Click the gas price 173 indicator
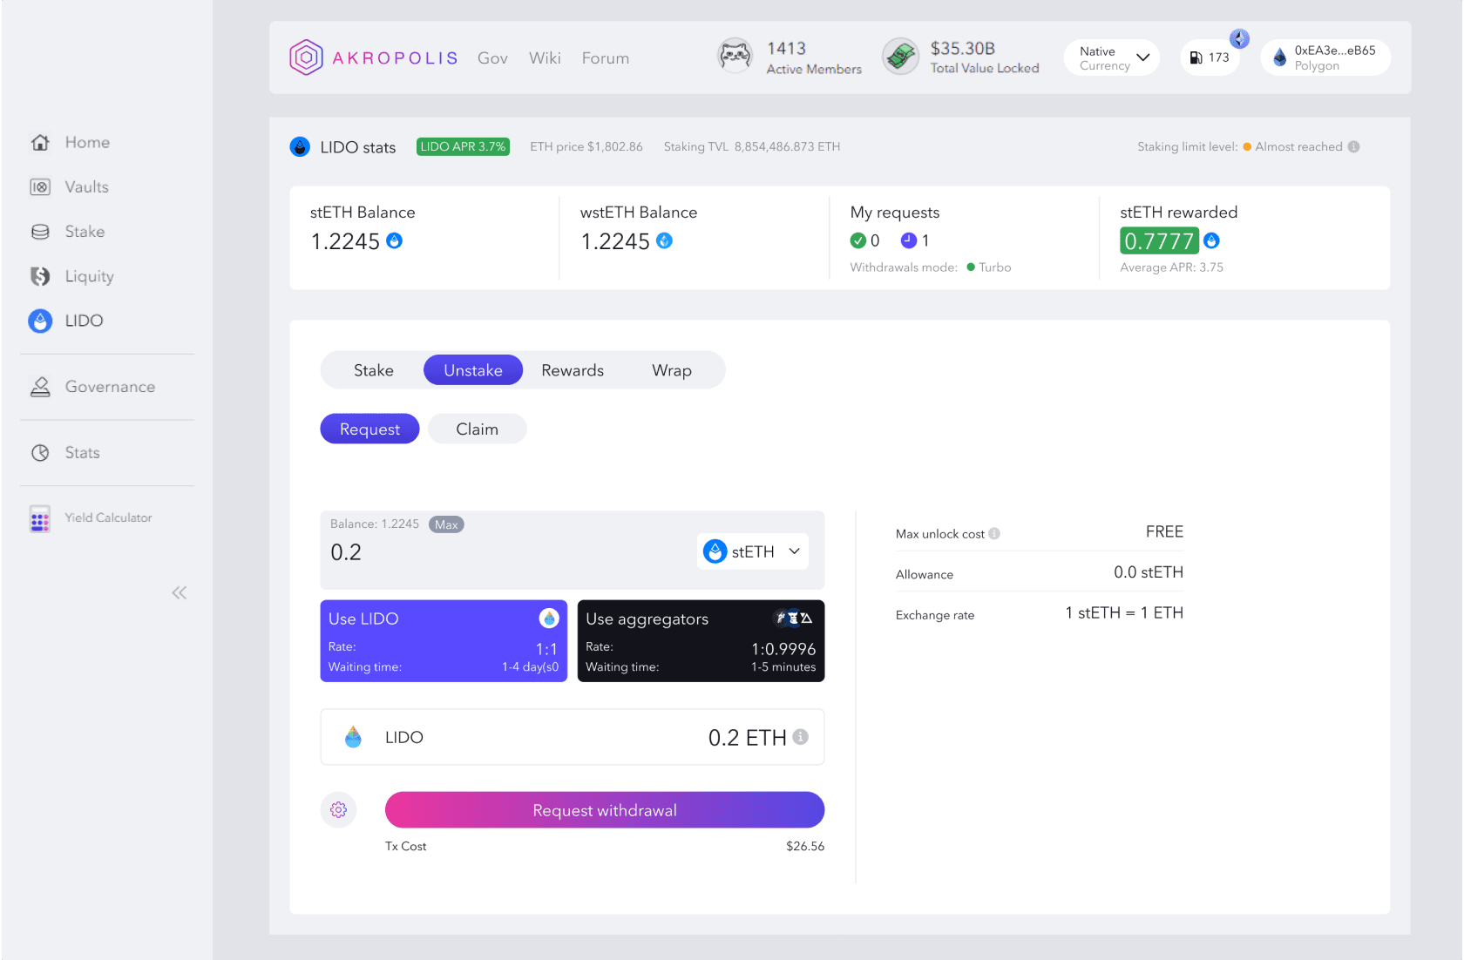Image resolution: width=1464 pixels, height=960 pixels. coord(1210,57)
